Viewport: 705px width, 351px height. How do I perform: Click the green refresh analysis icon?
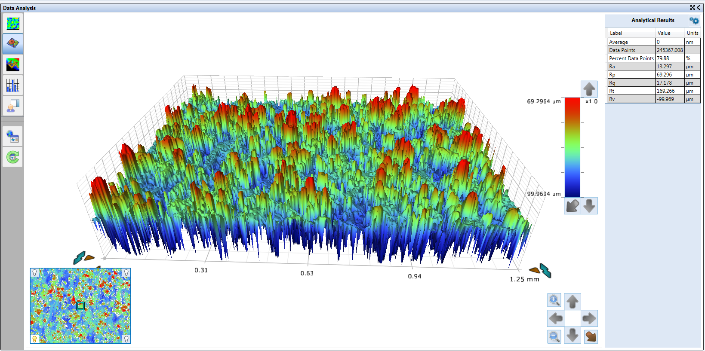pos(13,157)
